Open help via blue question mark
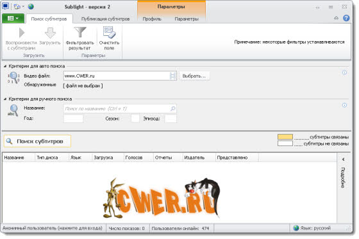This screenshot has width=359, height=239. click(346, 18)
